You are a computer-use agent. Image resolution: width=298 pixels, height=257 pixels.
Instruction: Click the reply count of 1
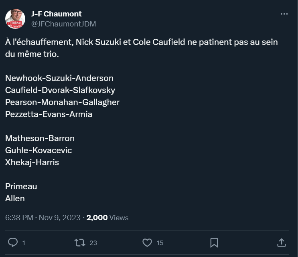pyautogui.click(x=24, y=243)
